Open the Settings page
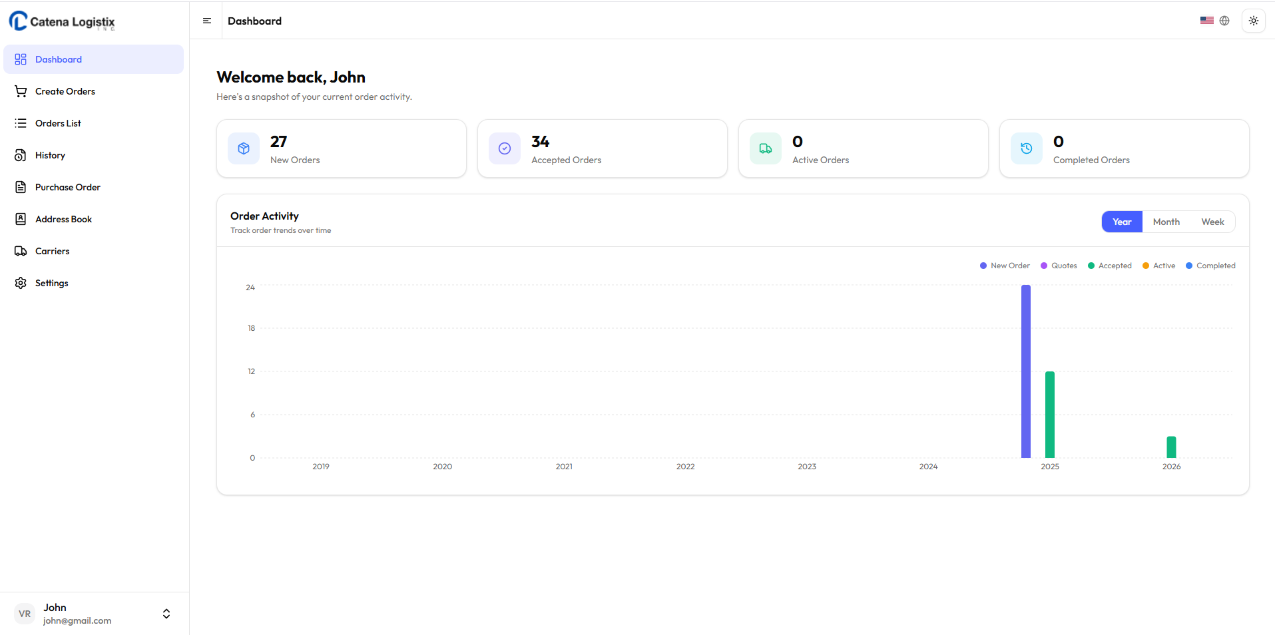Screen dimensions: 1275x635 click(94, 283)
